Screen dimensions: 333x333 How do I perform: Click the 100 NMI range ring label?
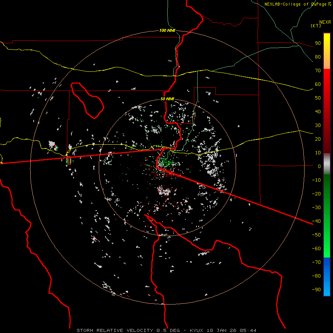167,30
